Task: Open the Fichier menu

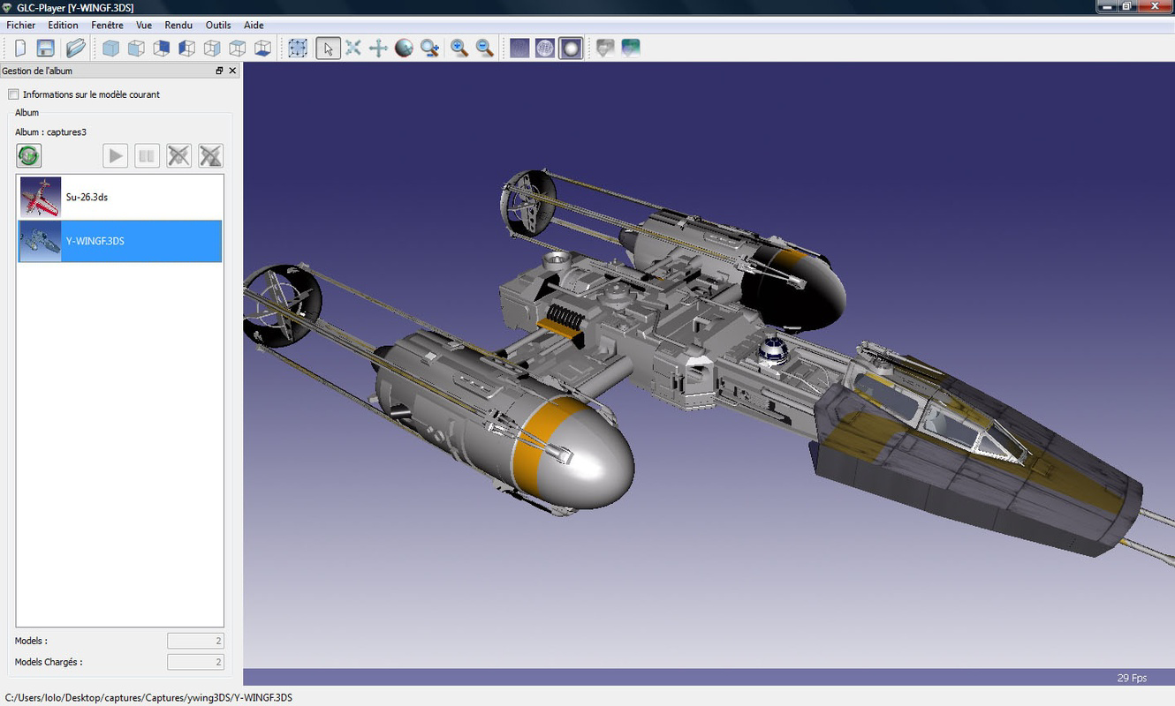Action: [x=20, y=25]
